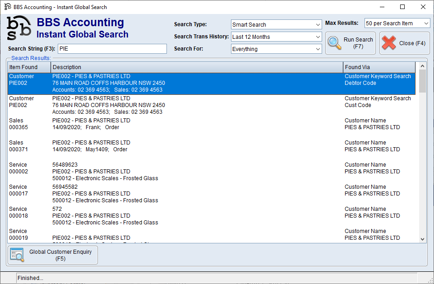Select Service 000017 result row
The image size is (434, 284).
point(180,194)
